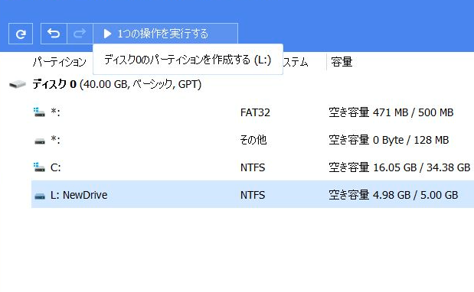Select the *: label in その他 row
The width and height of the screenshot is (474, 292).
tap(55, 140)
